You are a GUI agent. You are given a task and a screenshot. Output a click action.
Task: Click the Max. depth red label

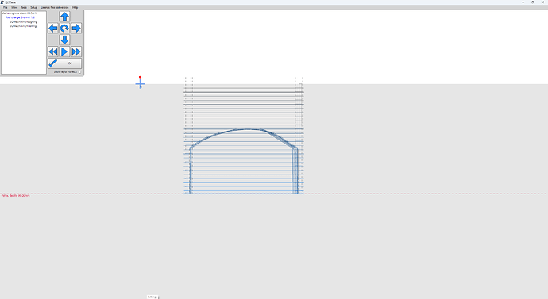point(16,196)
